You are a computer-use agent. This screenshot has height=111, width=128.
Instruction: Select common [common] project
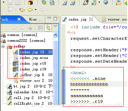click(22, 35)
